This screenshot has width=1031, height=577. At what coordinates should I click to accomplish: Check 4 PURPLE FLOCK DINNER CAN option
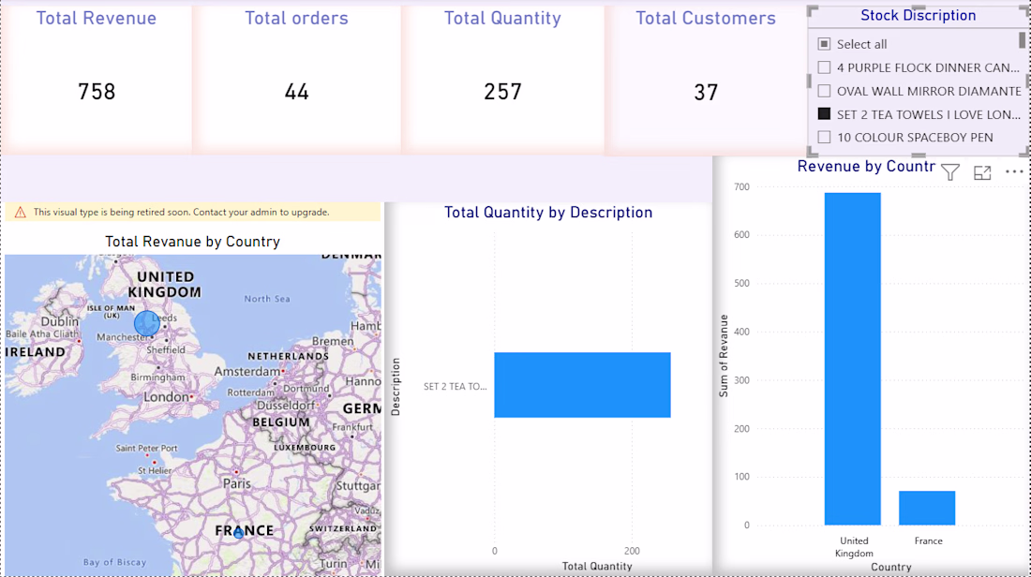[x=824, y=67]
